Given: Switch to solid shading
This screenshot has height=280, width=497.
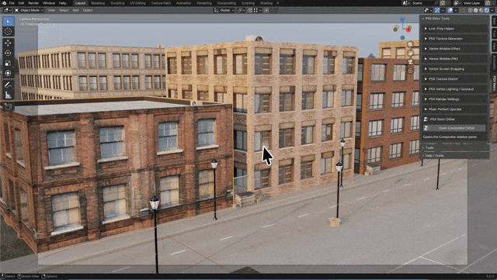Looking at the screenshot, I should coord(476,10).
